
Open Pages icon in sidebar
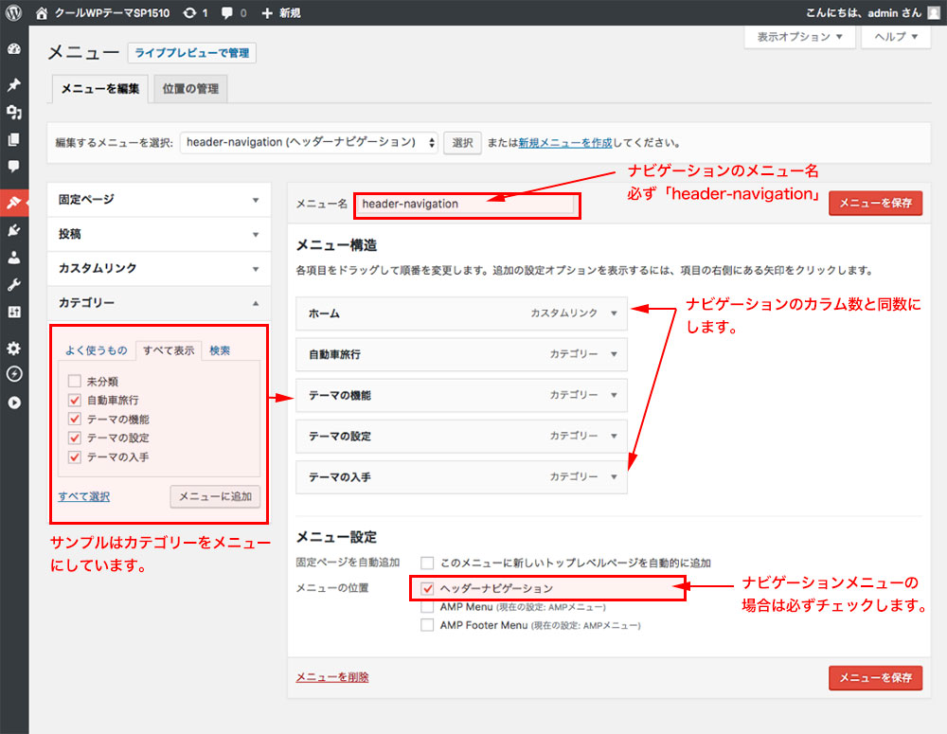point(14,139)
